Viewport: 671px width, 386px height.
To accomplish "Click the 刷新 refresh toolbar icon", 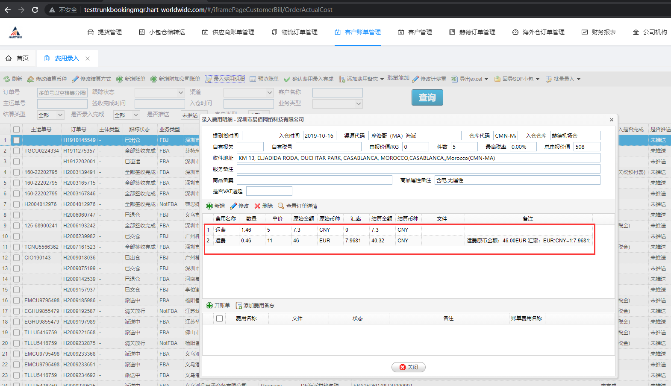I will [x=7, y=79].
